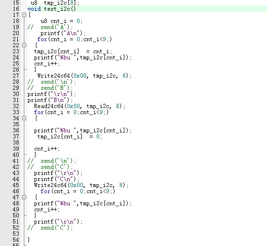Click the printf("A\n") statement
Viewport: 267px width, 246px height.
(63, 33)
